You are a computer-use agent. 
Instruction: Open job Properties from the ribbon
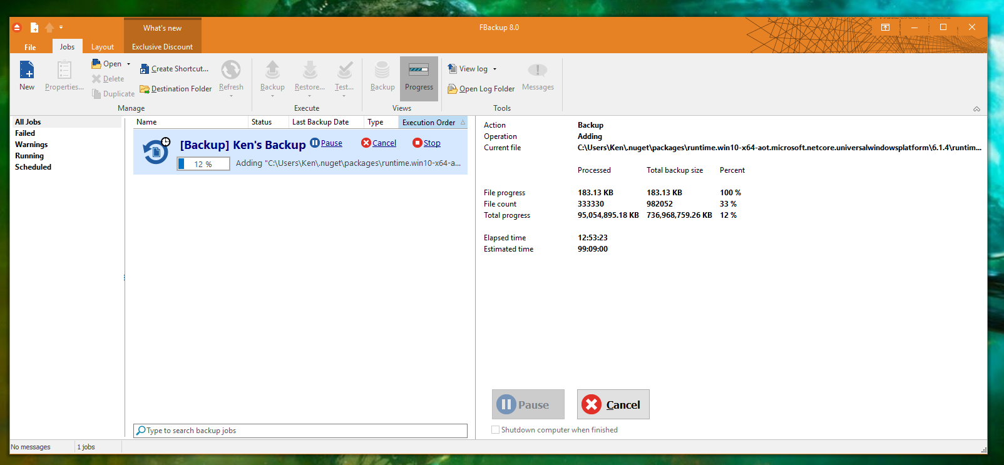point(64,76)
